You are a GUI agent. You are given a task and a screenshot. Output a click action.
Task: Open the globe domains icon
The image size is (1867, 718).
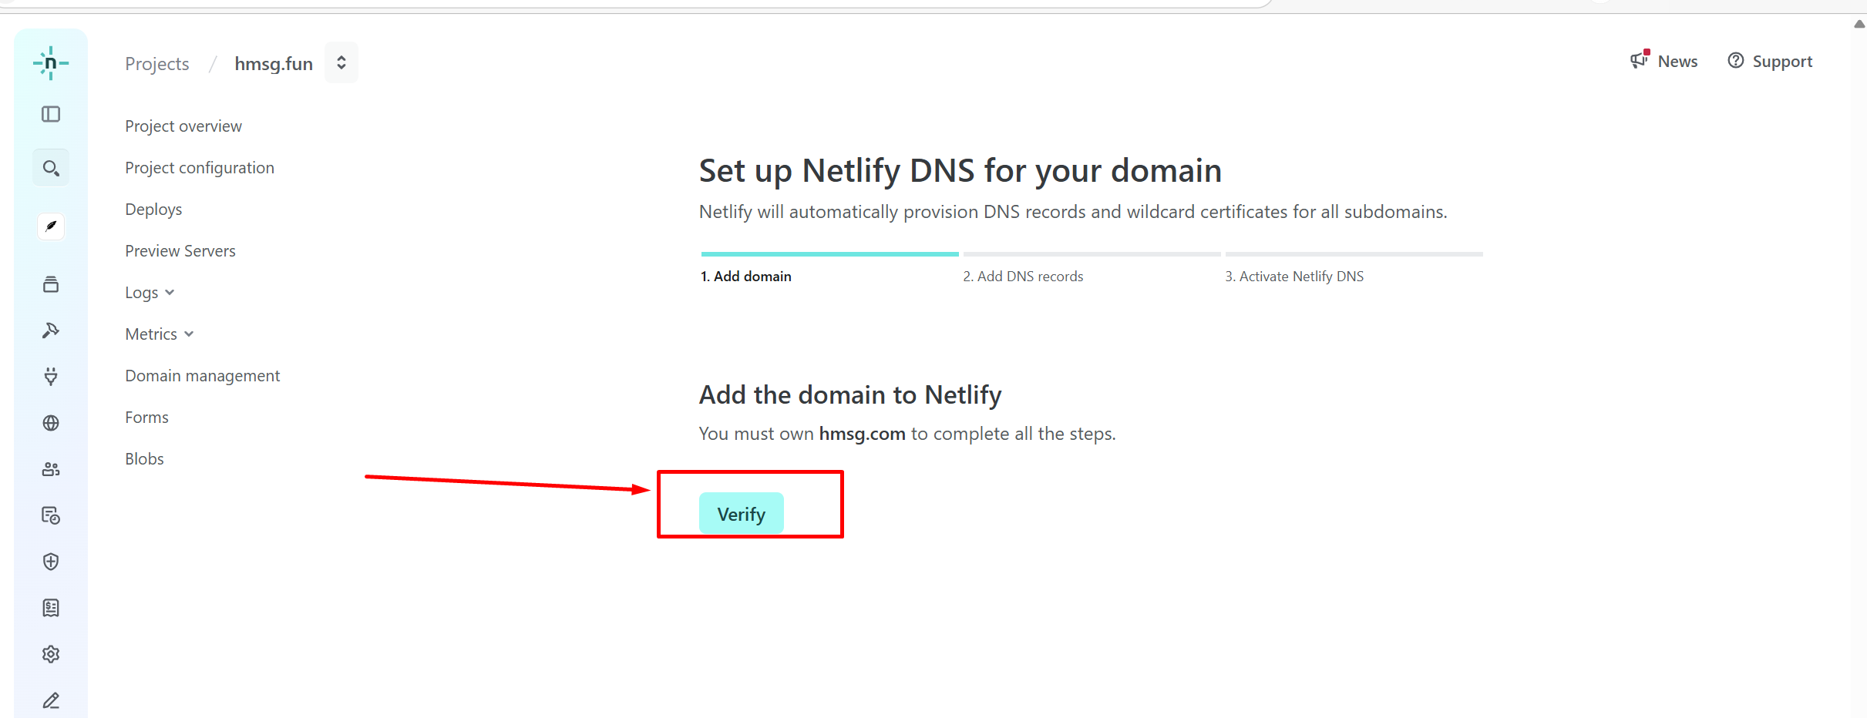51,423
